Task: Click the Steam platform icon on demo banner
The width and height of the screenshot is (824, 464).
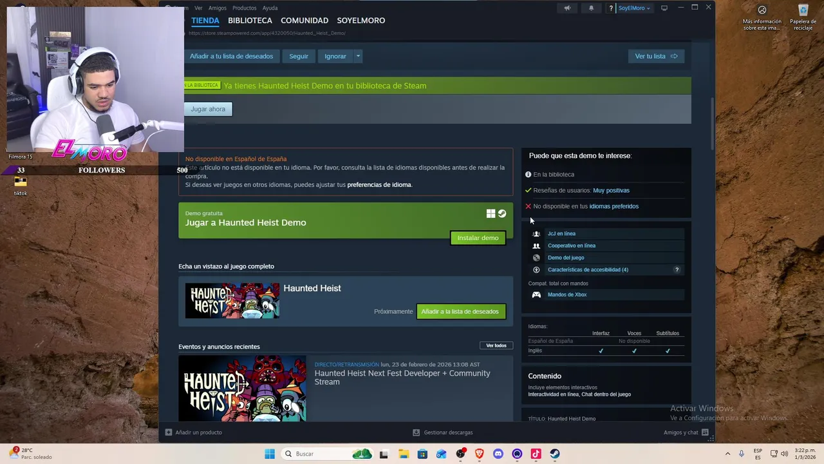Action: pos(502,214)
